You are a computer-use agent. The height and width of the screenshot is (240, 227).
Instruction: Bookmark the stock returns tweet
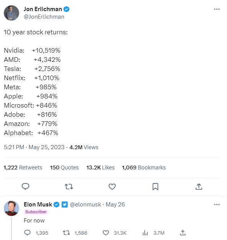coord(155,187)
